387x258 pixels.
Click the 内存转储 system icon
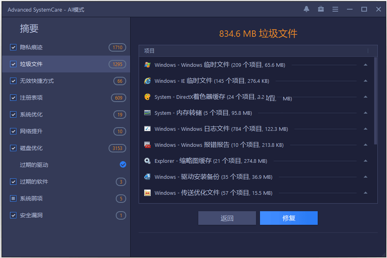pos(147,113)
